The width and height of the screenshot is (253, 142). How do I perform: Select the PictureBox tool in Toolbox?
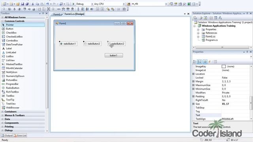pyautogui.click(x=11, y=80)
